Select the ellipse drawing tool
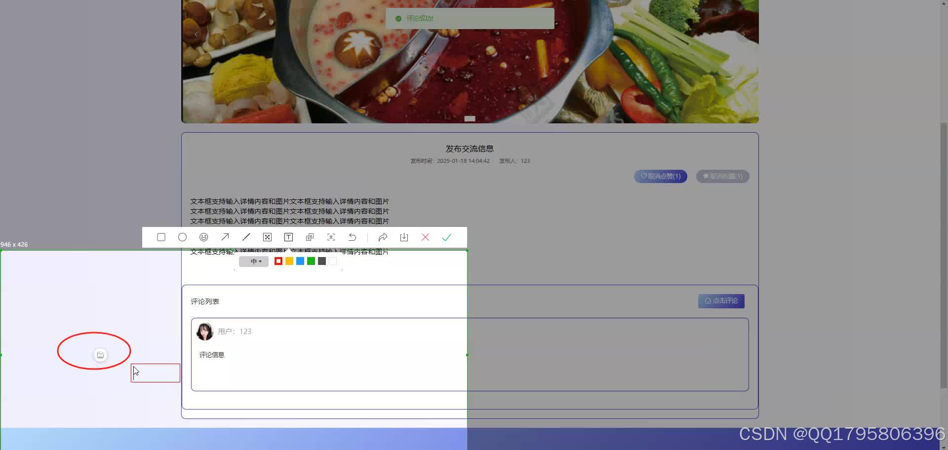This screenshot has width=948, height=450. coord(182,237)
